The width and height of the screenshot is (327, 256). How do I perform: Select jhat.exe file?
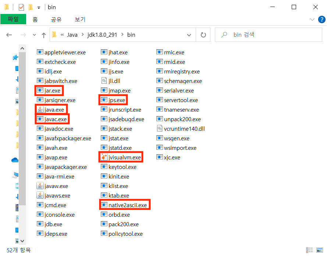point(114,52)
